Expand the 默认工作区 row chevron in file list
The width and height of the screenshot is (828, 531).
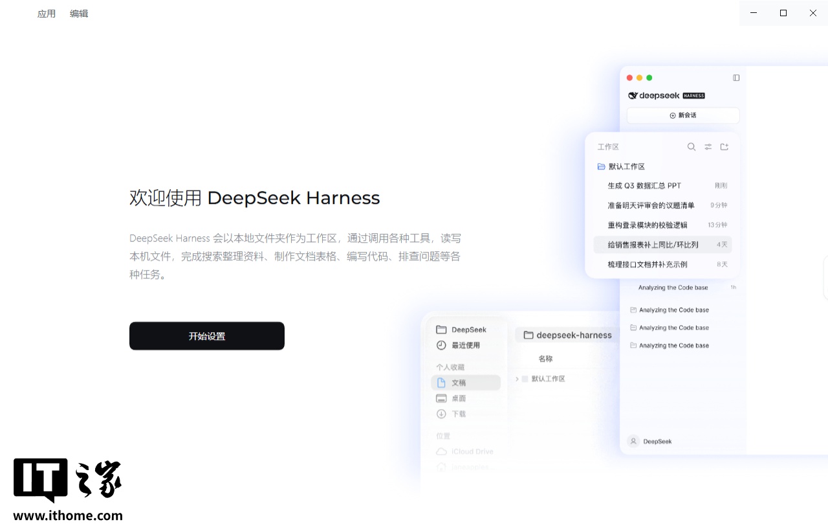click(517, 379)
